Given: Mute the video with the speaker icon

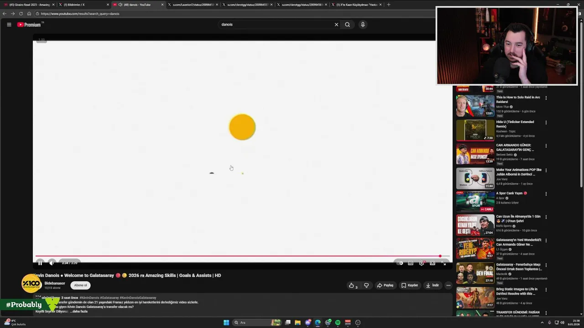Looking at the screenshot, I should 52,263.
